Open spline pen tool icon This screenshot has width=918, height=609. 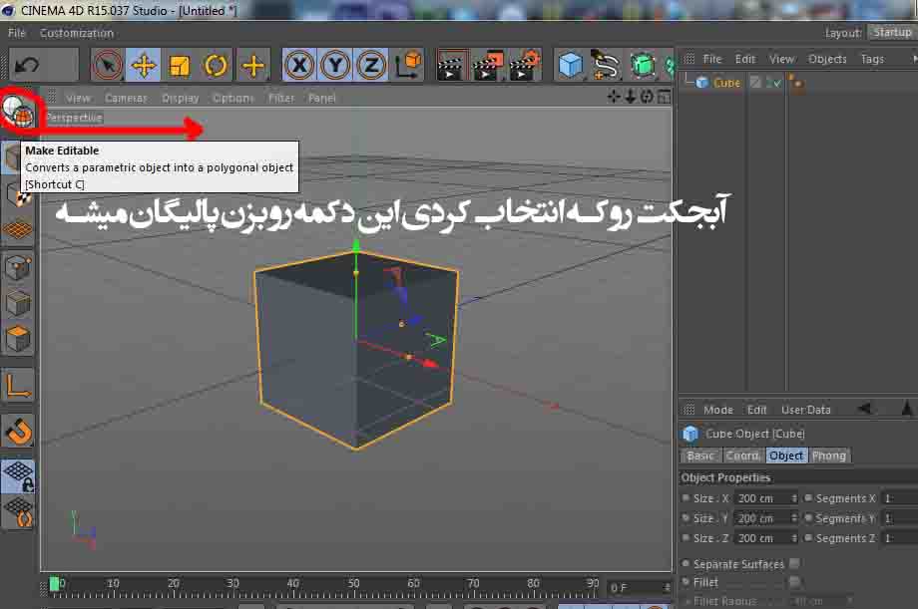[606, 65]
